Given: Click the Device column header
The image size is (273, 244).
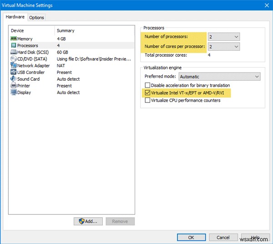Looking at the screenshot, I should coord(17,30).
